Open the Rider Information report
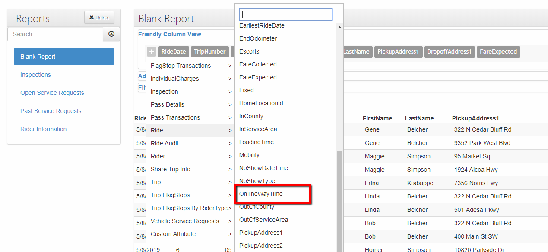This screenshot has width=548, height=252. click(x=44, y=129)
